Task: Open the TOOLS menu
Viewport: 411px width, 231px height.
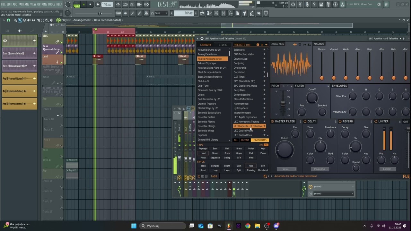Action: click(x=51, y=4)
